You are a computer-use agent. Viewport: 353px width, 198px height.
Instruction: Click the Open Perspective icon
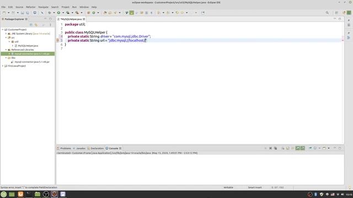coord(336,13)
